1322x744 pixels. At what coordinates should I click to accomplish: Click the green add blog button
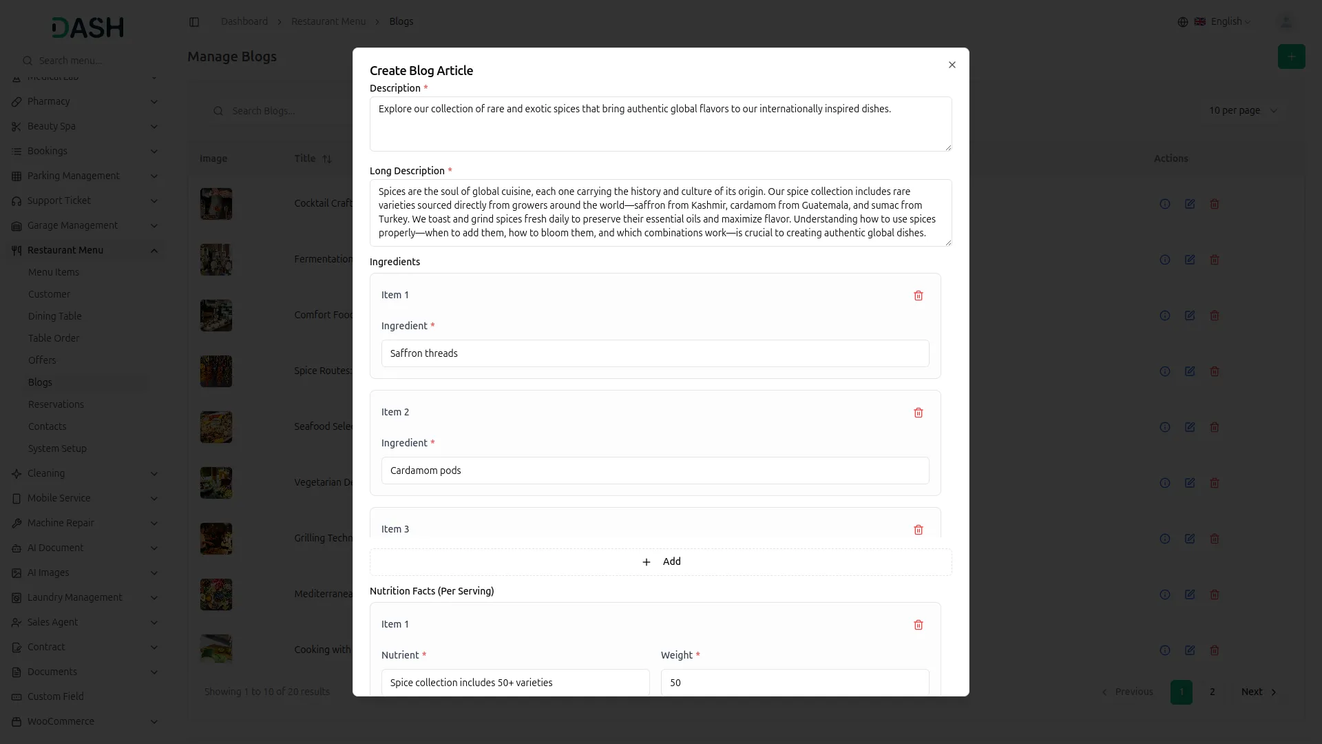[x=1291, y=56]
